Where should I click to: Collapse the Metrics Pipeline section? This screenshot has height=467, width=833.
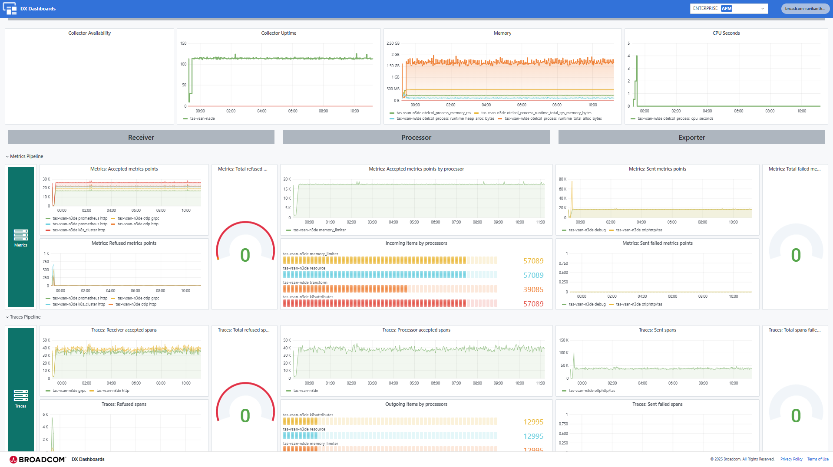pyautogui.click(x=7, y=156)
